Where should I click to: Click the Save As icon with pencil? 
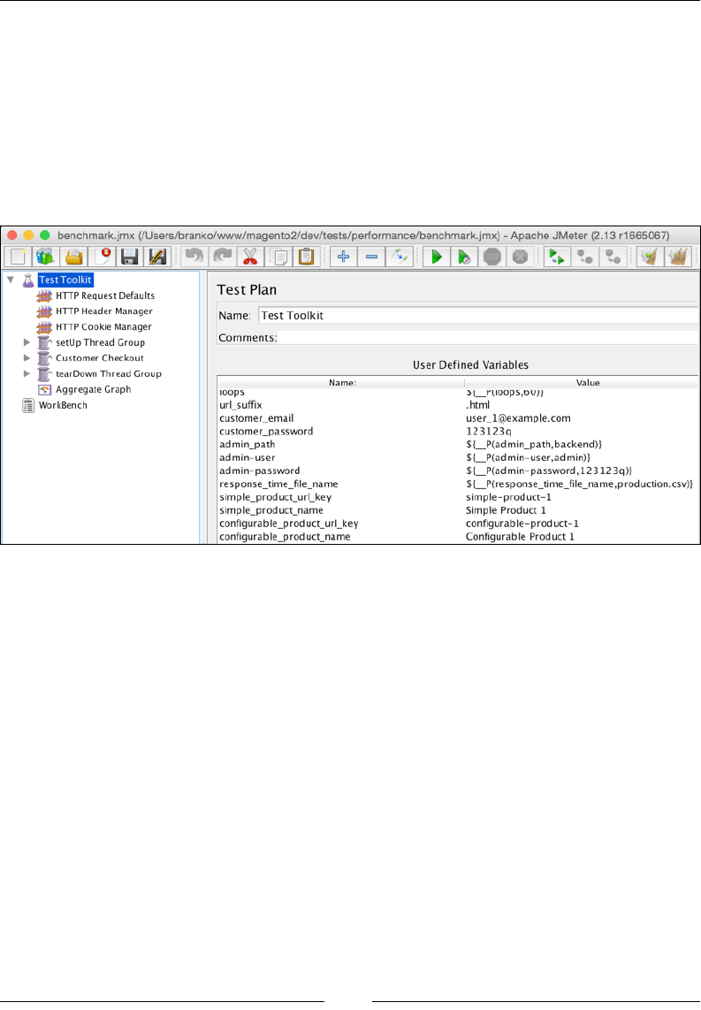pyautogui.click(x=157, y=256)
